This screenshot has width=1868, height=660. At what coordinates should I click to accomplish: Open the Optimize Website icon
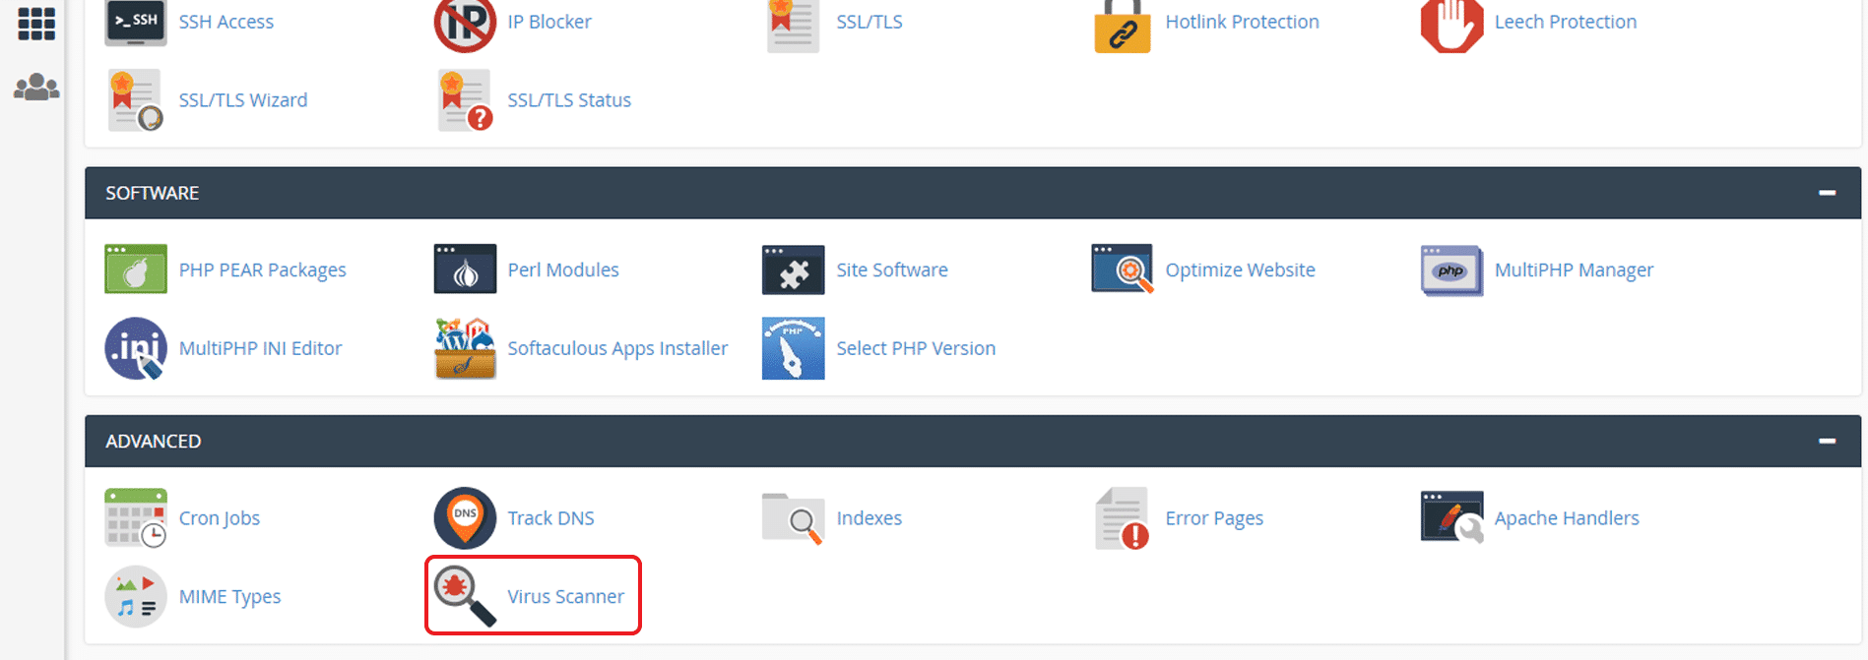coord(1122,270)
